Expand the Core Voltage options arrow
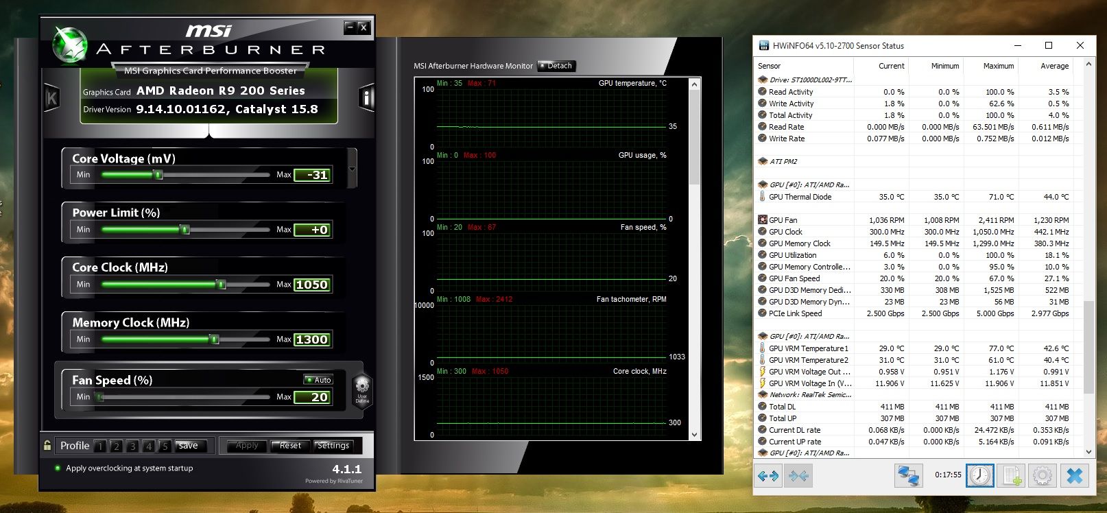Screen dimensions: 1107x513 pyautogui.click(x=353, y=169)
